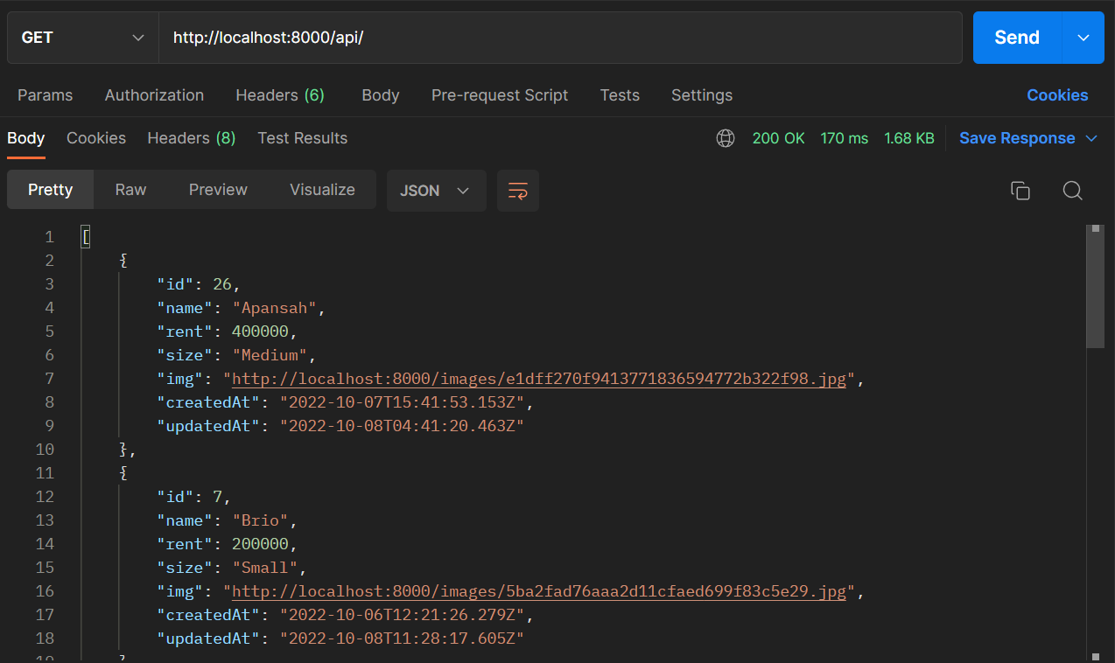Expand the Send button options chevron
Image resolution: width=1115 pixels, height=663 pixels.
tap(1083, 38)
